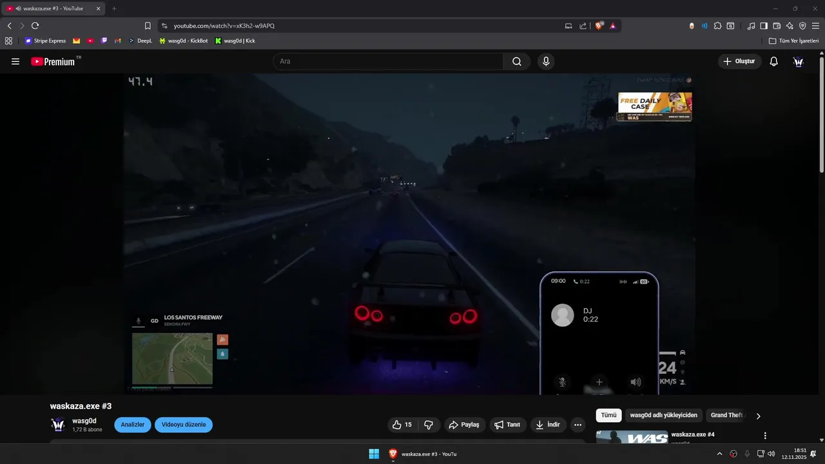
Task: Open the apps grid in bookmarks bar
Action: click(8, 41)
